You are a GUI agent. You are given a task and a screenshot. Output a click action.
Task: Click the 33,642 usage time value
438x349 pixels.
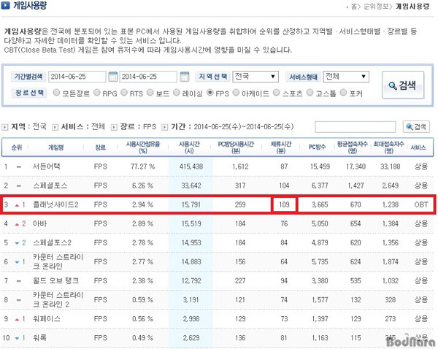pos(191,185)
